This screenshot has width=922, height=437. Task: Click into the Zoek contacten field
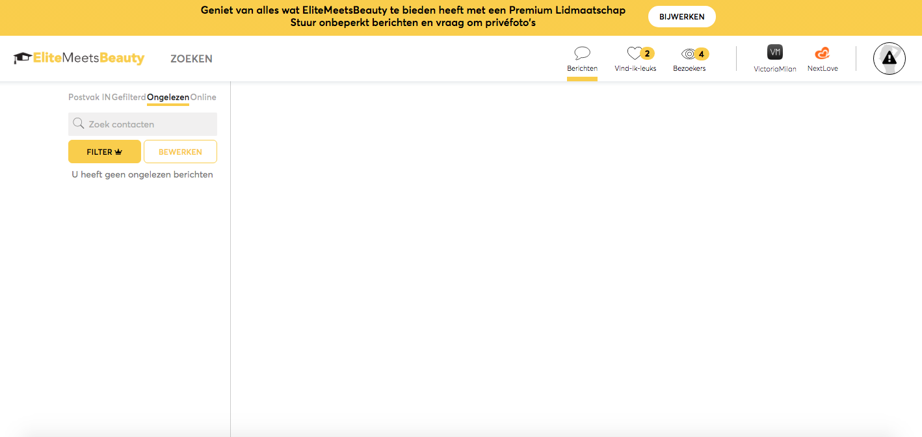(x=142, y=124)
